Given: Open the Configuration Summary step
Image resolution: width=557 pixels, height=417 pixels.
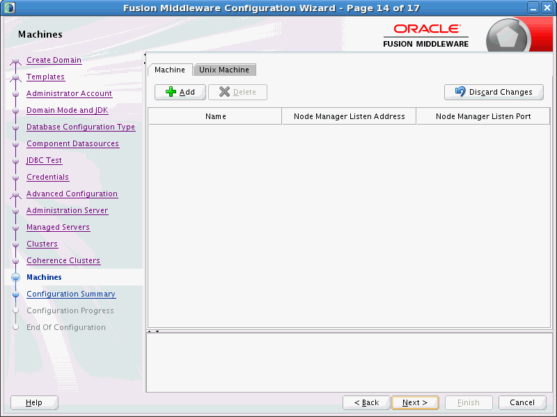Looking at the screenshot, I should [x=71, y=294].
